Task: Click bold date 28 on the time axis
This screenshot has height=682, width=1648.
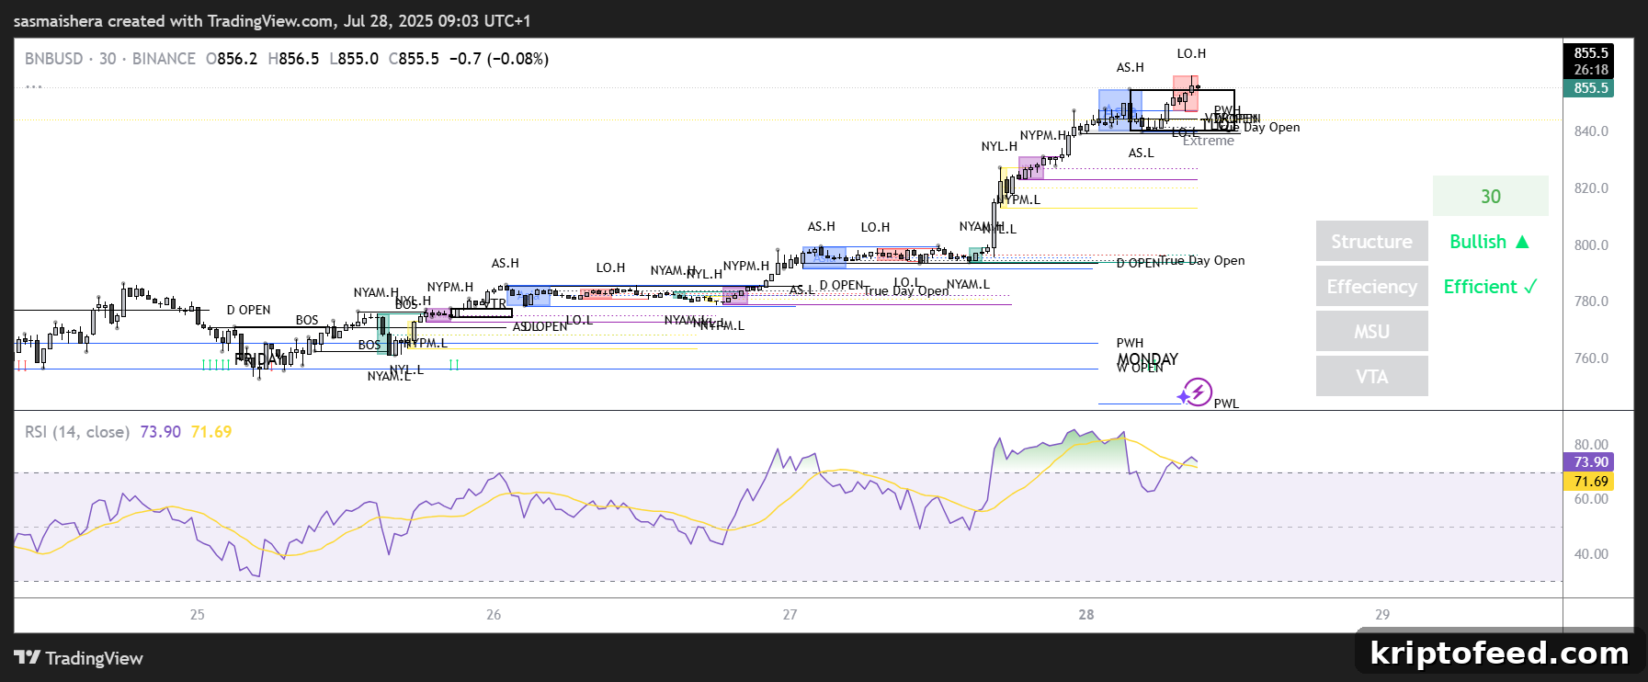Action: coord(1086,615)
